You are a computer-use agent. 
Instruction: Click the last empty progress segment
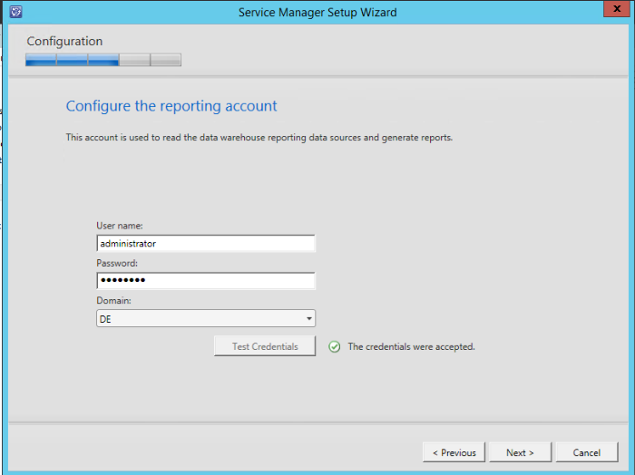click(x=165, y=61)
